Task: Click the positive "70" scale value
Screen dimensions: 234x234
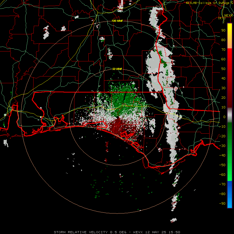Action: pyautogui.click(x=223, y=50)
